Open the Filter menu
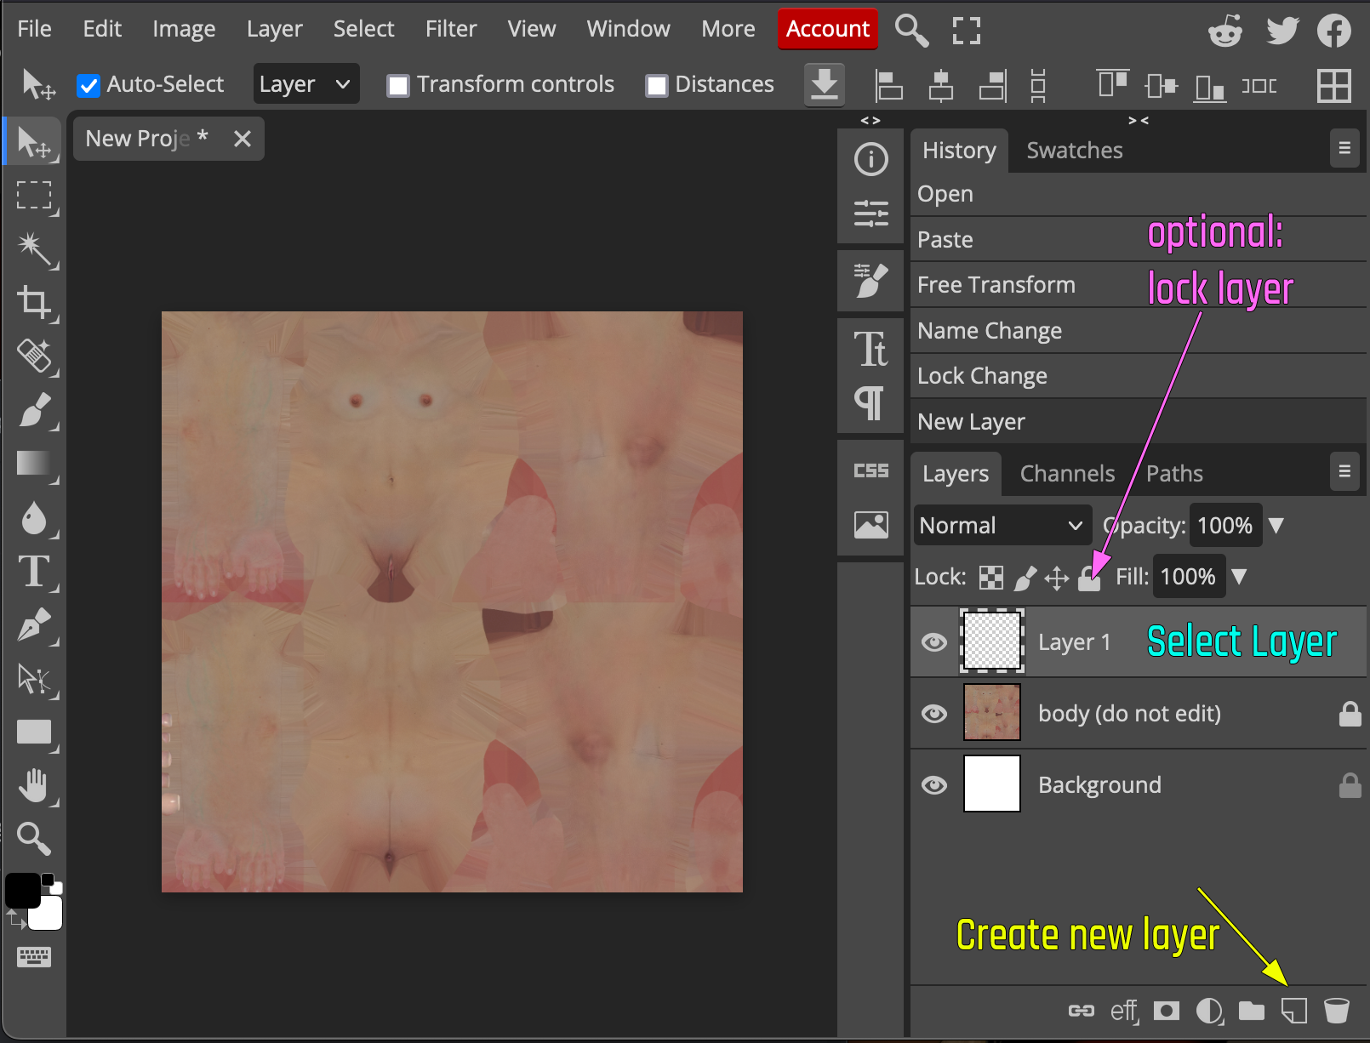The width and height of the screenshot is (1370, 1043). (x=450, y=29)
